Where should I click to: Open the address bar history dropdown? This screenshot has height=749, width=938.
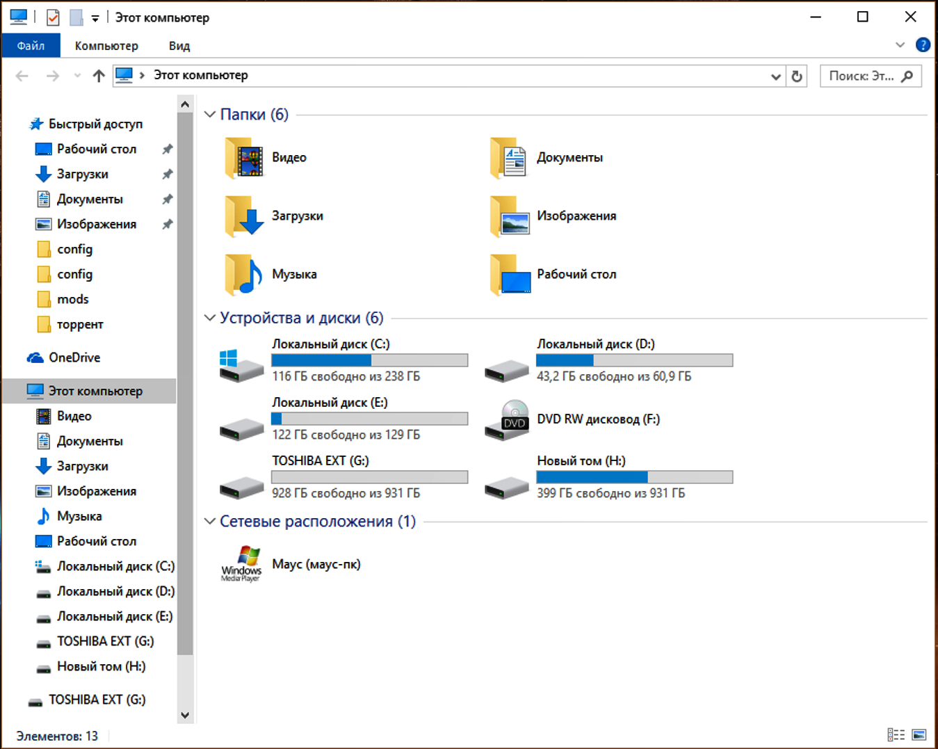click(776, 76)
